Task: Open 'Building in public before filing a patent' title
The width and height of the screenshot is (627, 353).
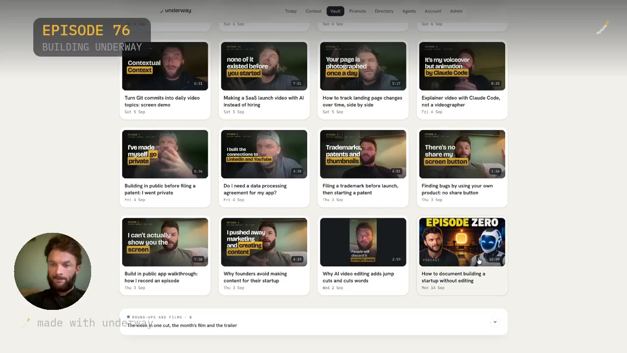Action: coord(160,189)
